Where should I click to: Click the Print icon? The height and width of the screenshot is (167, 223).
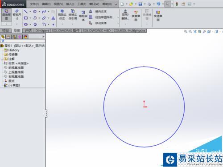click(x=149, y=4)
